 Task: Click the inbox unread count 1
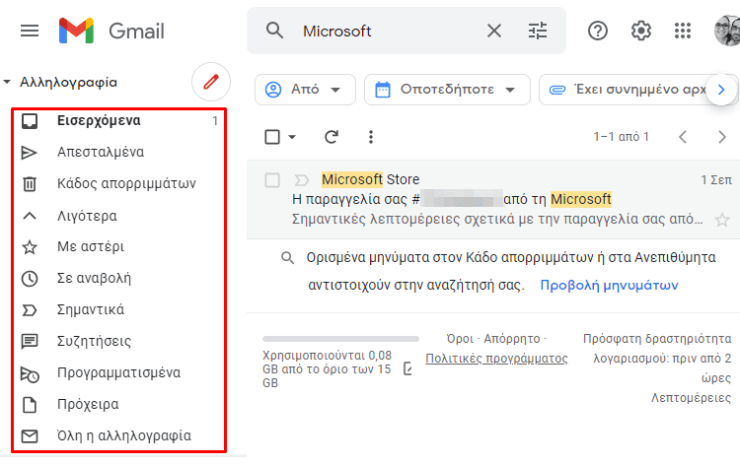tap(215, 121)
